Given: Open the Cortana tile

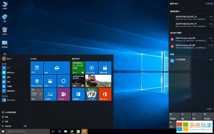Looking at the screenshot, I should [x=63, y=81].
